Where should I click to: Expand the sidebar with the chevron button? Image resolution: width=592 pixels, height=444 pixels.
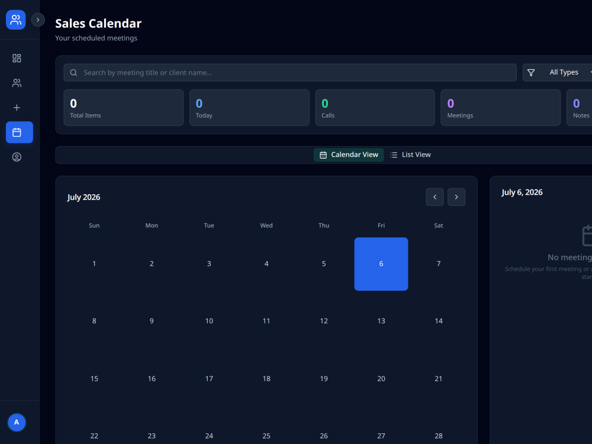coord(38,20)
